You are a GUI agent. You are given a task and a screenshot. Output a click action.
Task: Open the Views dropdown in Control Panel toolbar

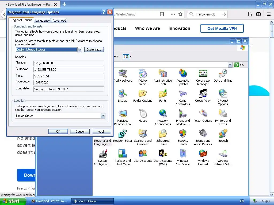click(127, 57)
